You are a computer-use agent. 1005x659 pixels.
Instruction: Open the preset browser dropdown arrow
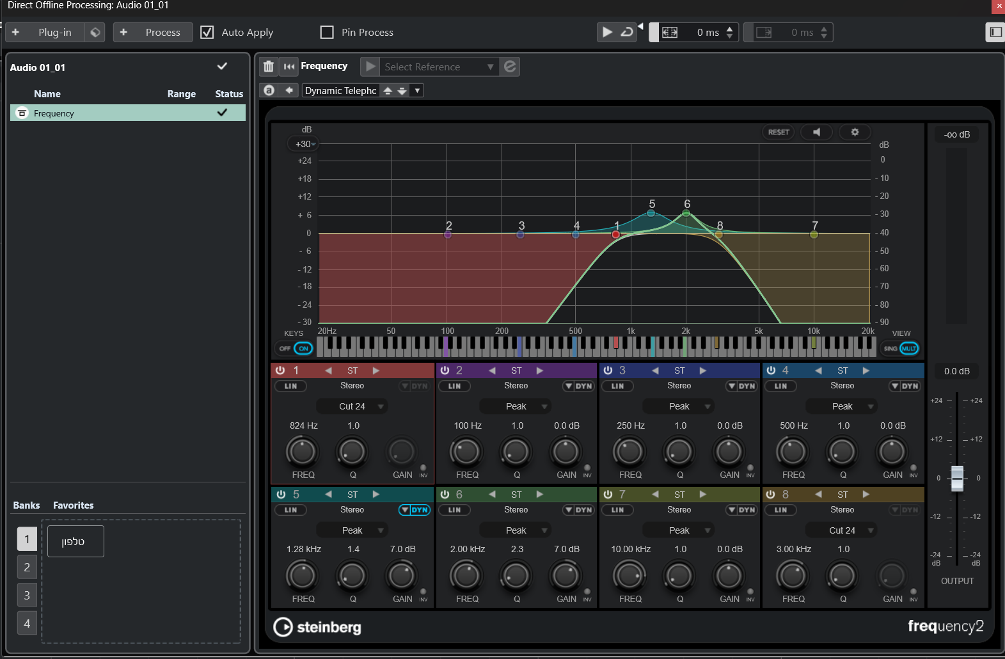coord(417,90)
